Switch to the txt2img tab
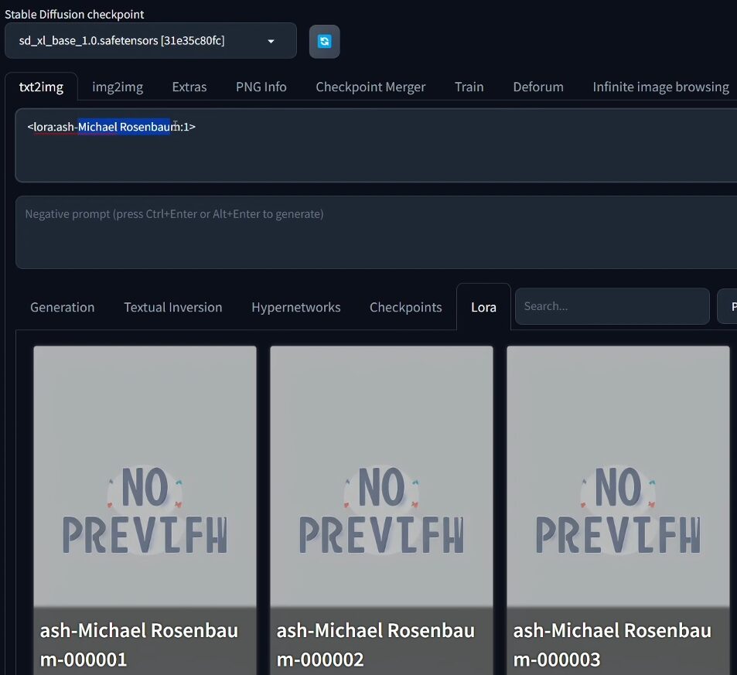Image resolution: width=737 pixels, height=675 pixels. point(41,87)
